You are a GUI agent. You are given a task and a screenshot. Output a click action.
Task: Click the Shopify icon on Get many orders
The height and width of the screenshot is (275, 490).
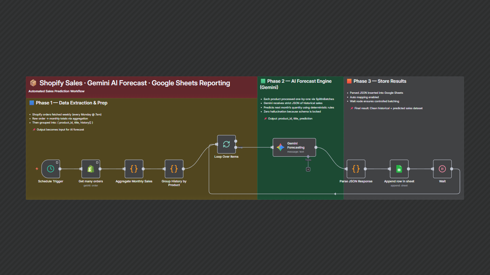tap(91, 169)
